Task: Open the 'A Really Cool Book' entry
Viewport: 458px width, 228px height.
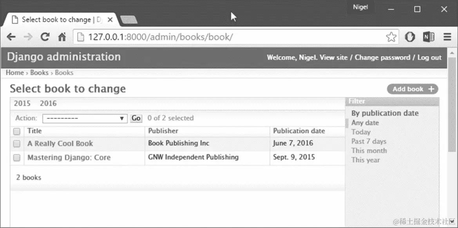Action: [x=60, y=144]
